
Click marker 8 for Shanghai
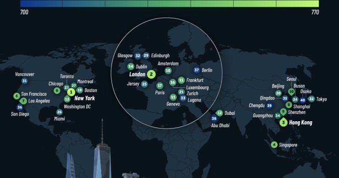[289, 105]
